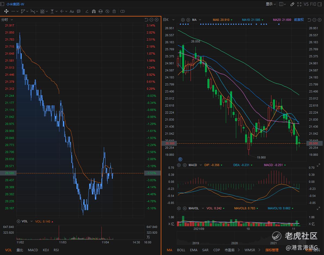The width and height of the screenshot is (324, 255).
Task: Toggle the right side panel icon
Action: pos(281,4)
